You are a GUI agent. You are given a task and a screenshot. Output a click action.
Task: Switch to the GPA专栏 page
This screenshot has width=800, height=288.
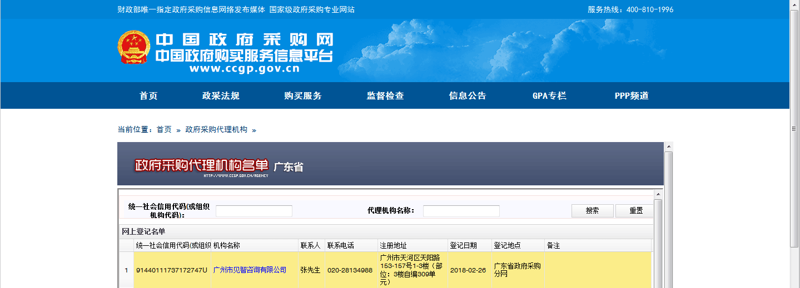pos(549,95)
